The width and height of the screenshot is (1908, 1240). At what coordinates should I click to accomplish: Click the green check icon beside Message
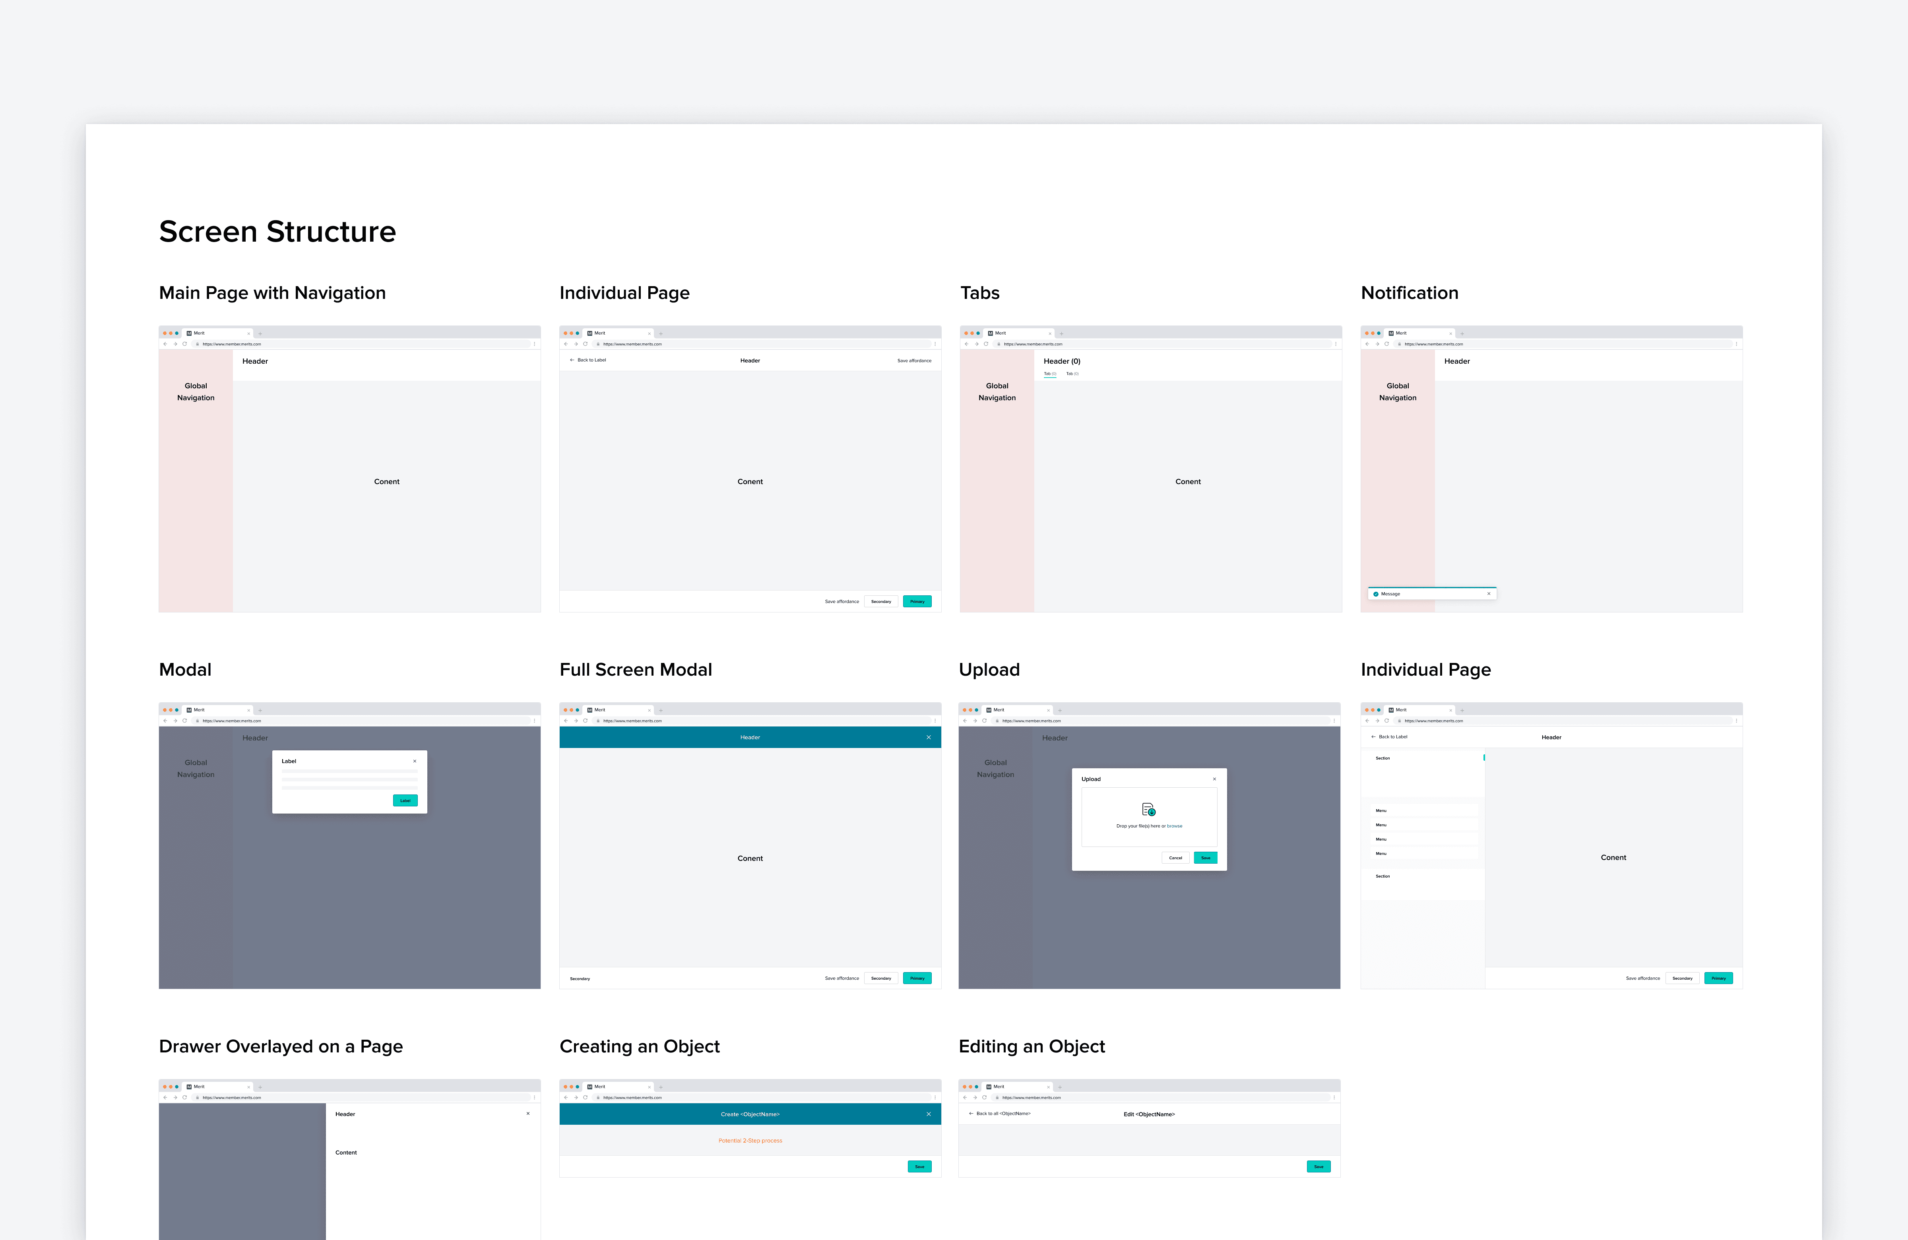tap(1376, 594)
